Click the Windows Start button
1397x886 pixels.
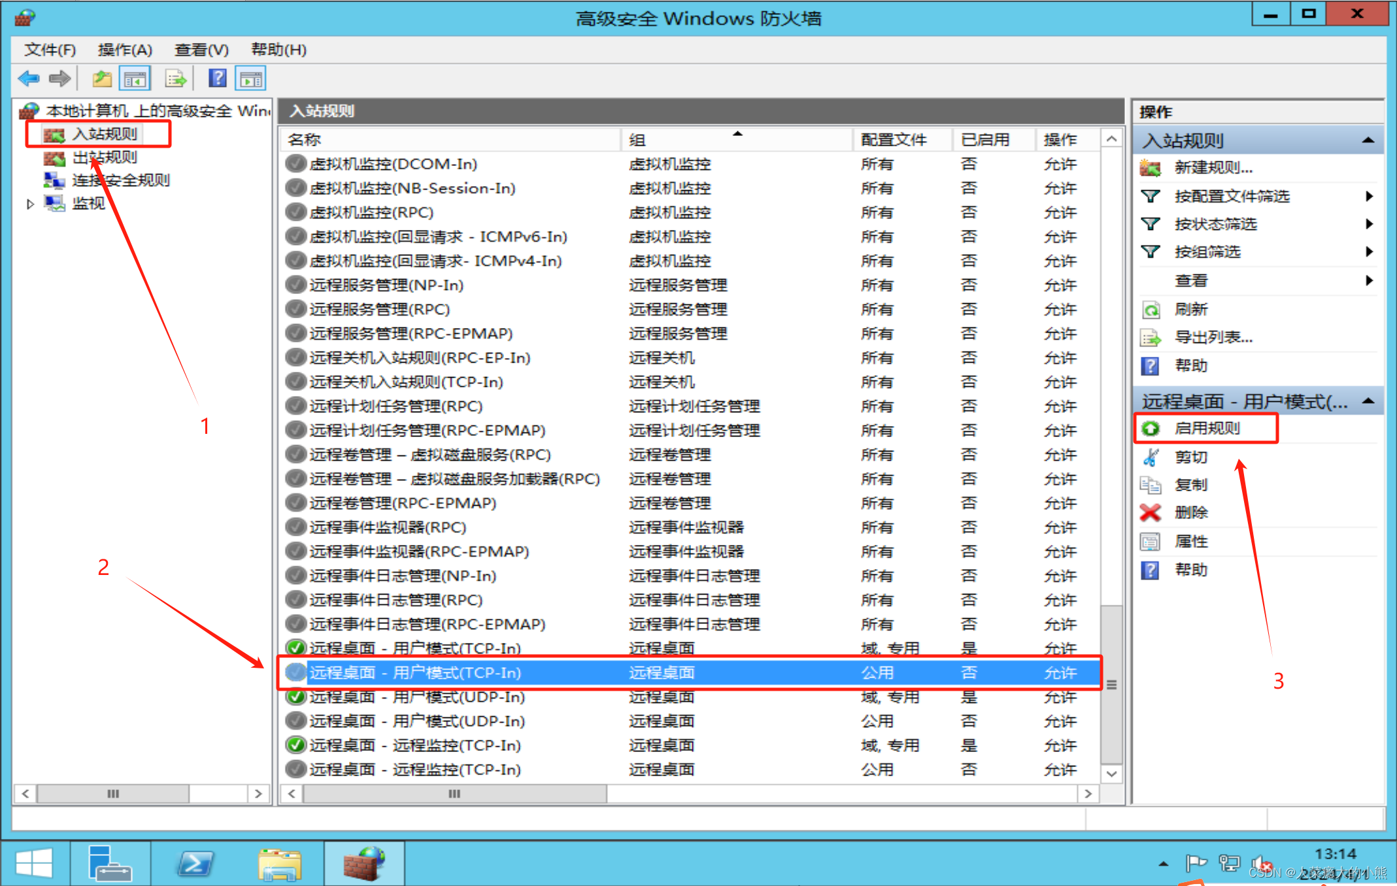[x=34, y=863]
